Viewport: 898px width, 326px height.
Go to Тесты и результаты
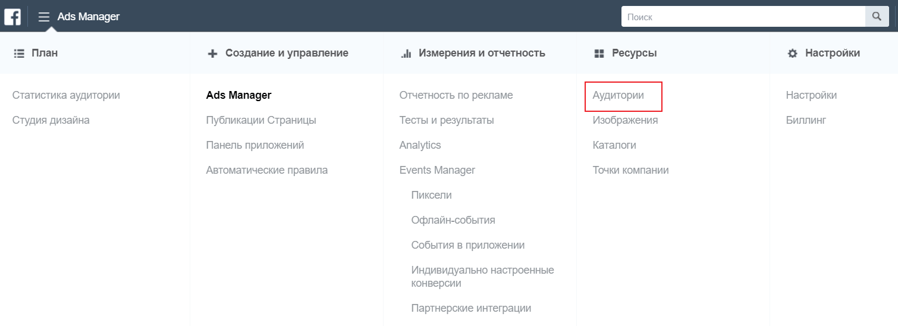point(447,120)
